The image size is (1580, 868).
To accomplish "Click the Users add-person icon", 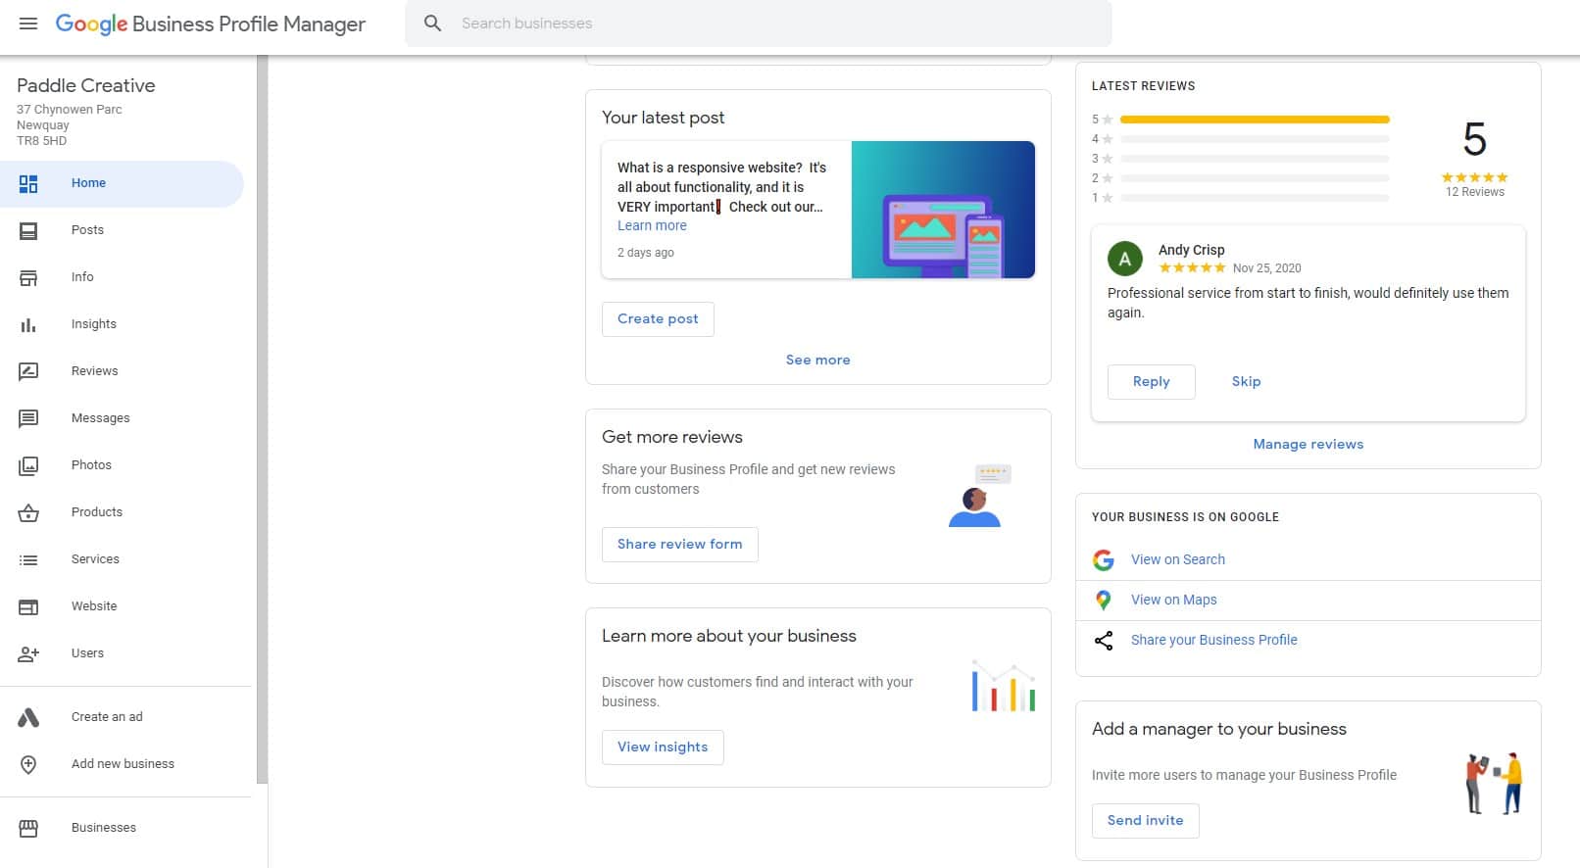I will (28, 653).
